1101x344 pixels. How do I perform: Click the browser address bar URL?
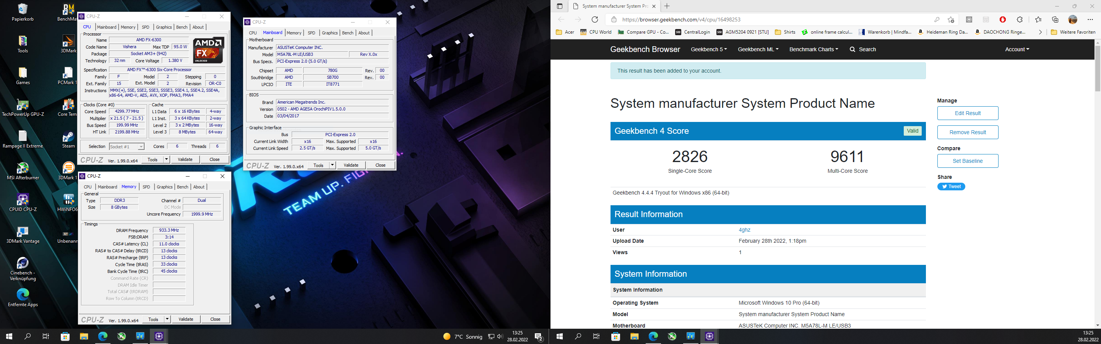pos(681,19)
